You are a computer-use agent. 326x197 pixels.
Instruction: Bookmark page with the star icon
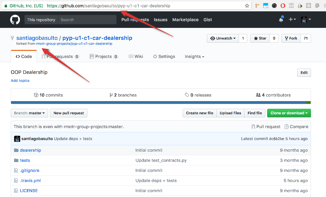[247, 6]
